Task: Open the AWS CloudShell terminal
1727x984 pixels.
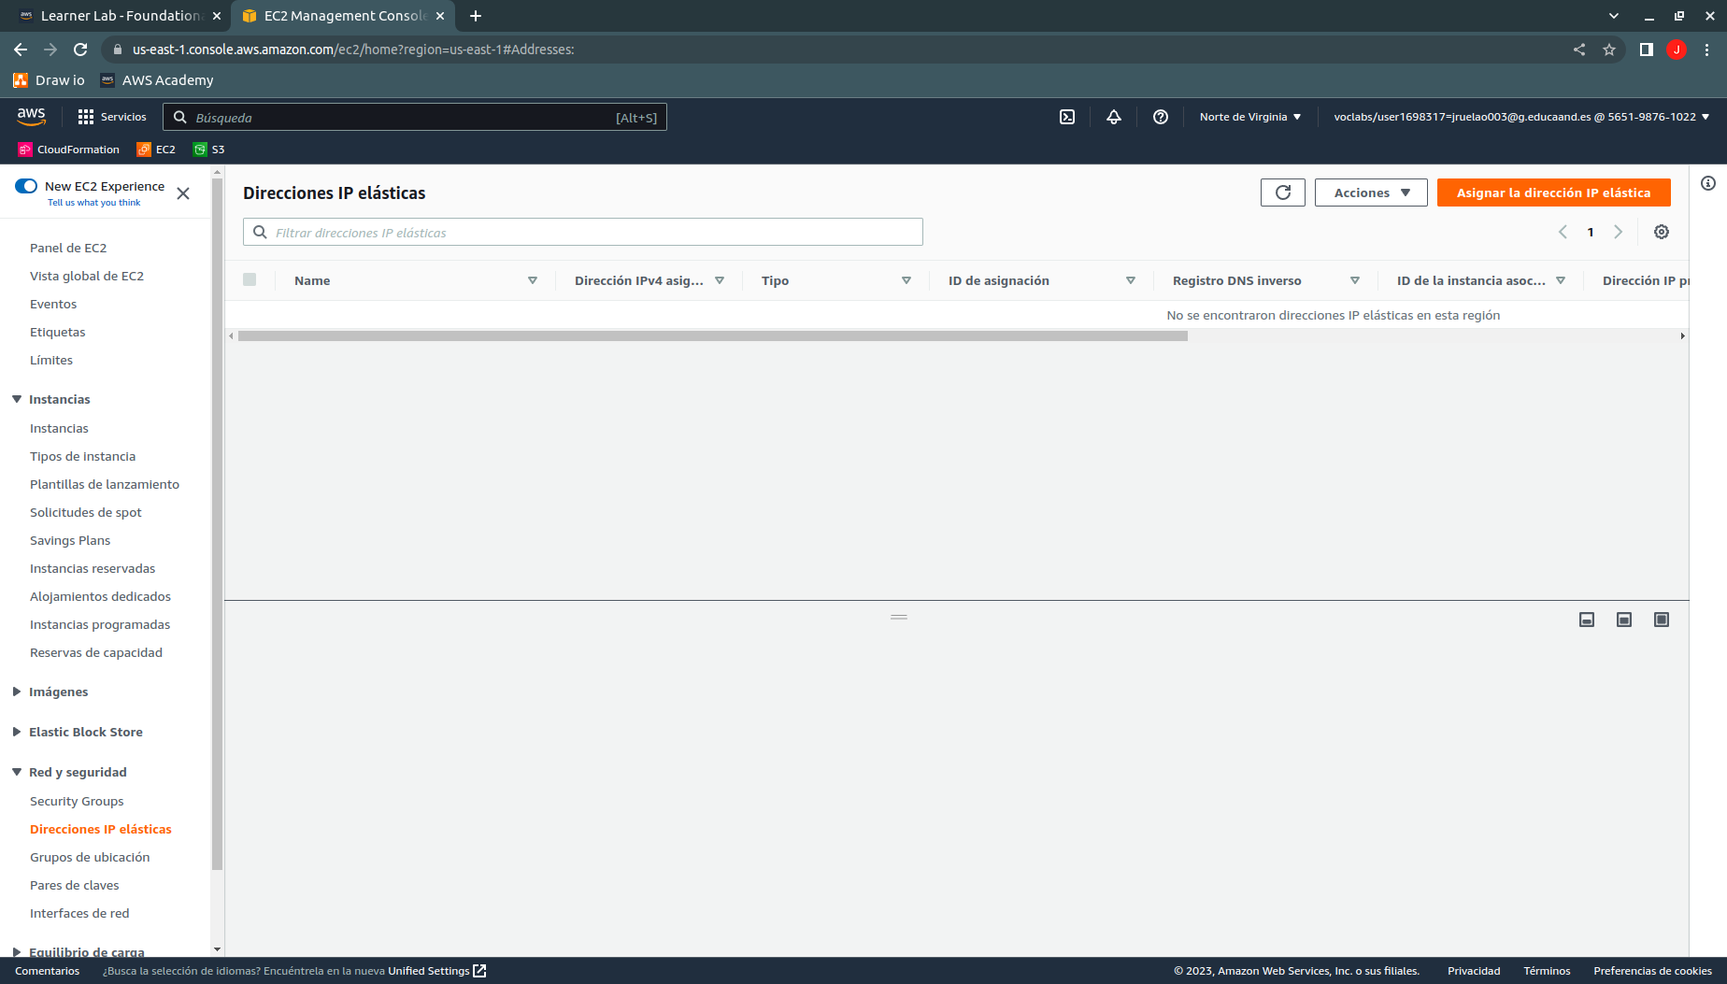Action: click(x=1066, y=117)
